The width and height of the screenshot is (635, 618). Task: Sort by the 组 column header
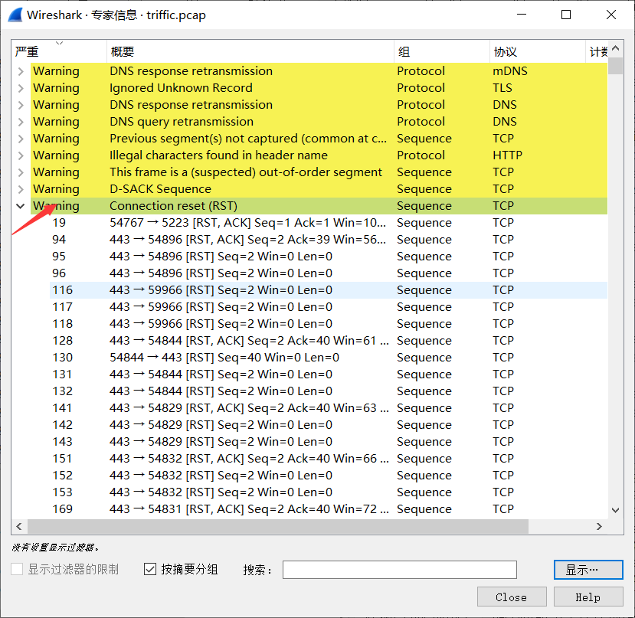coord(442,51)
